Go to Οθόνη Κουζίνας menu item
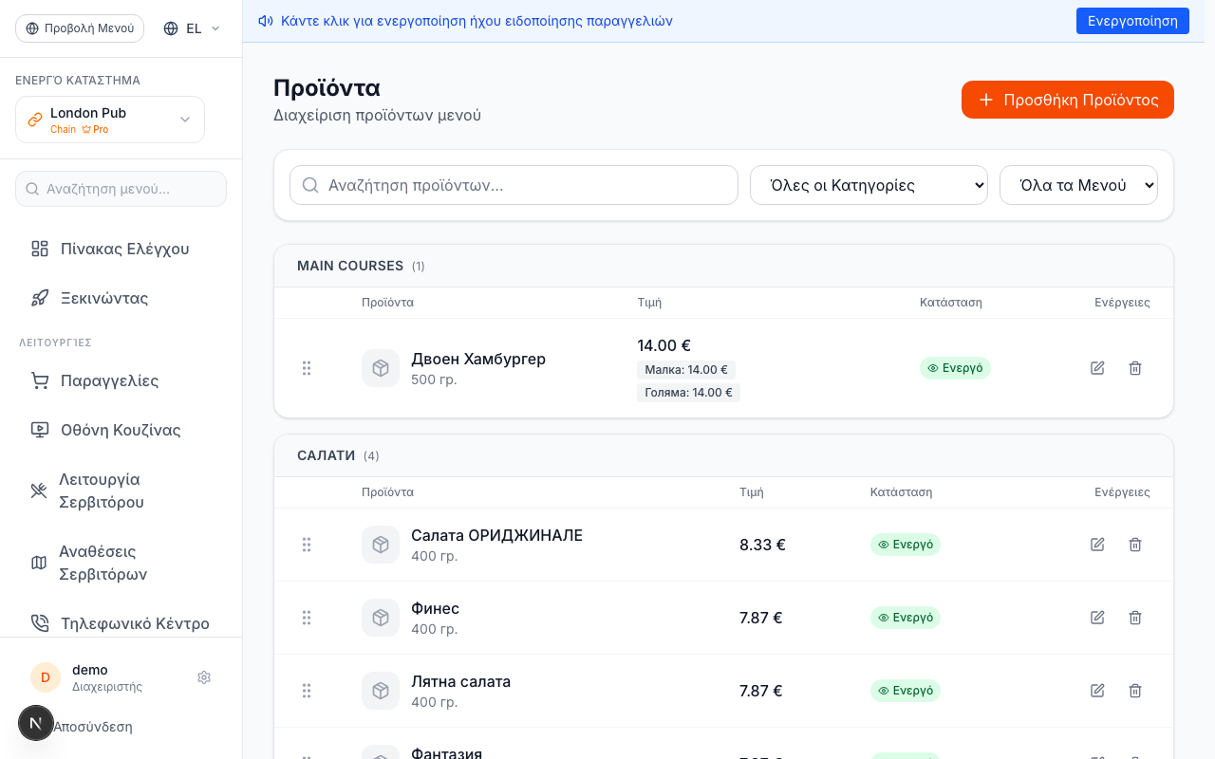The height and width of the screenshot is (759, 1215). (x=121, y=430)
